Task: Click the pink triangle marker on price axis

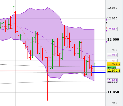Action: pos(107,28)
